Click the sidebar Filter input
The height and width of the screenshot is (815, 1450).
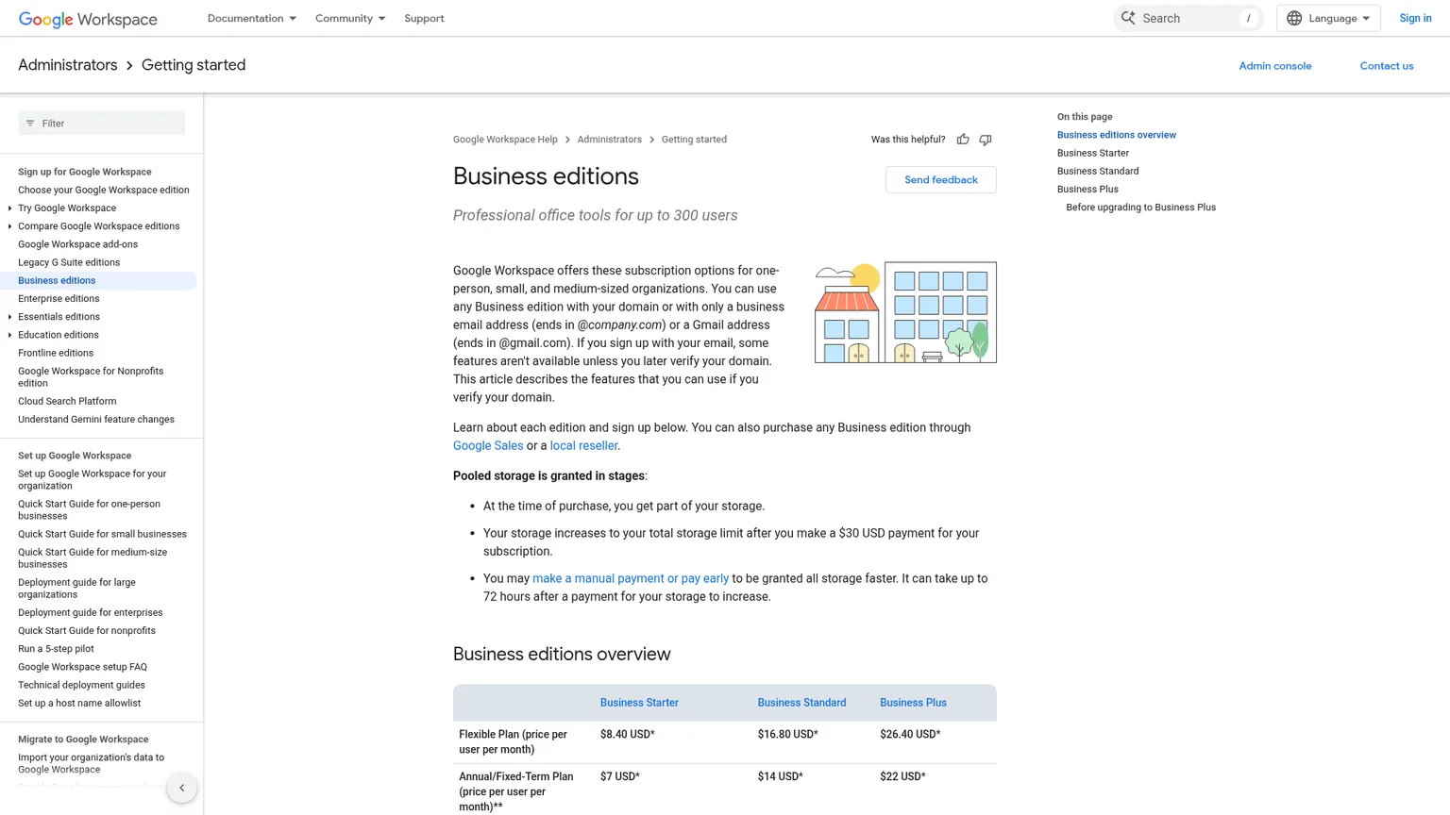(102, 124)
